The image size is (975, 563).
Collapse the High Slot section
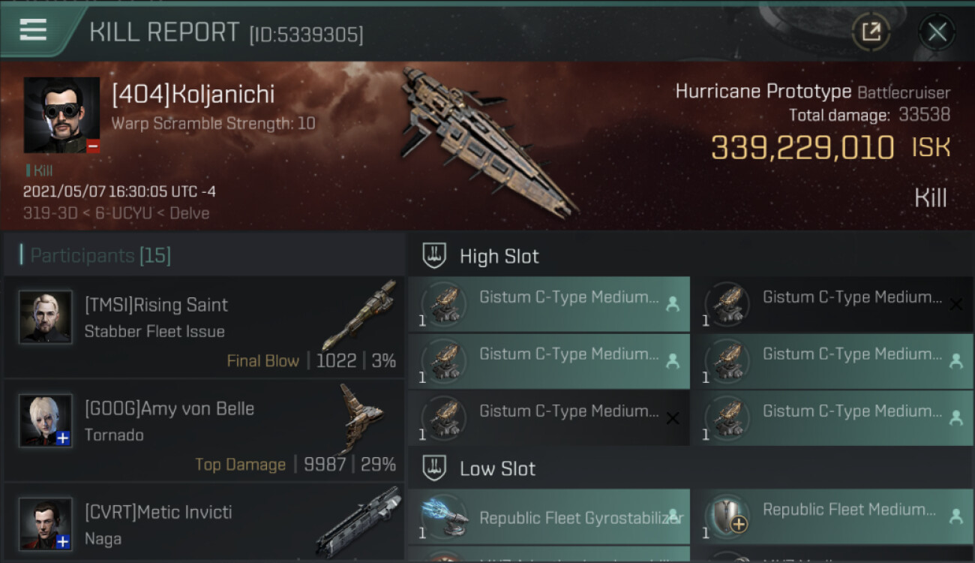pos(499,256)
